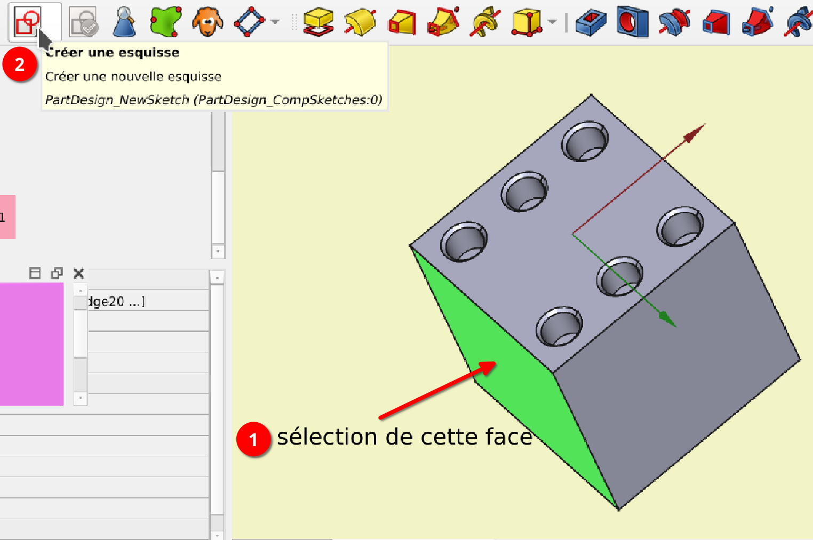Click the panel title bar toggle icon
Image resolution: width=813 pixels, height=540 pixels.
pyautogui.click(x=35, y=273)
